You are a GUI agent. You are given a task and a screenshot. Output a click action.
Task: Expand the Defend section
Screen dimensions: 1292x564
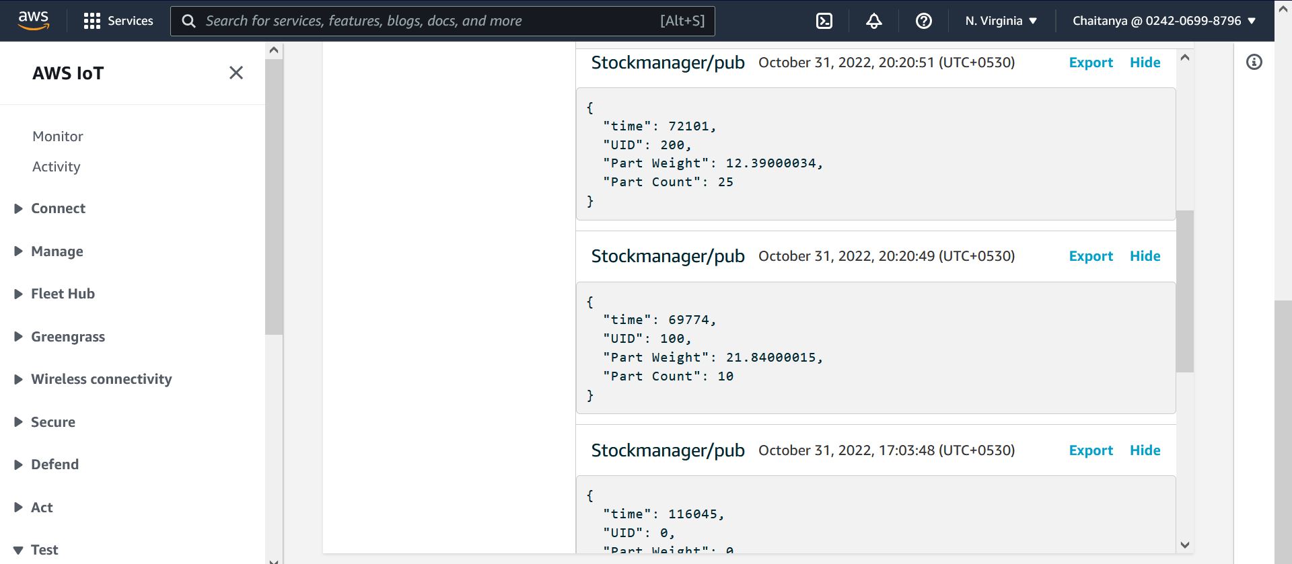click(x=46, y=465)
